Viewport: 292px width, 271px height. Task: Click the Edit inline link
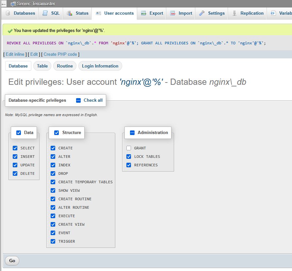[x=15, y=54]
